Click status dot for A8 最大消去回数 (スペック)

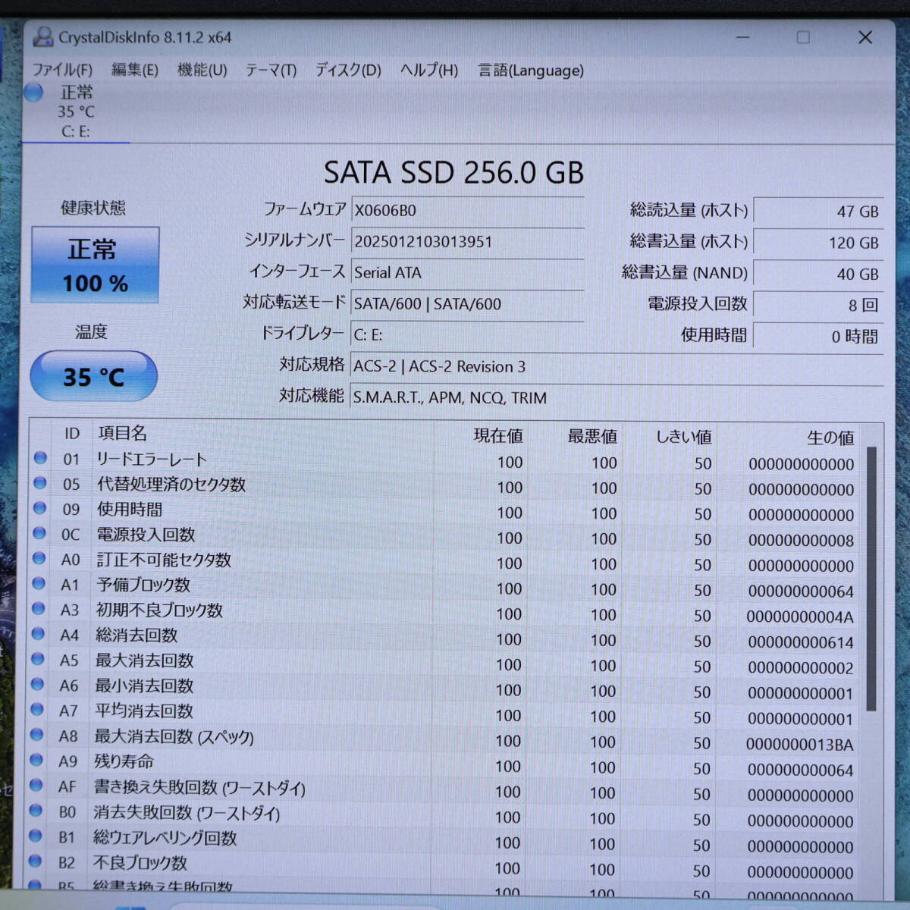36,734
